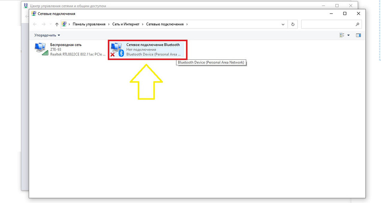Click Панель управления in the breadcrumb
This screenshot has width=381, height=203.
pos(89,24)
